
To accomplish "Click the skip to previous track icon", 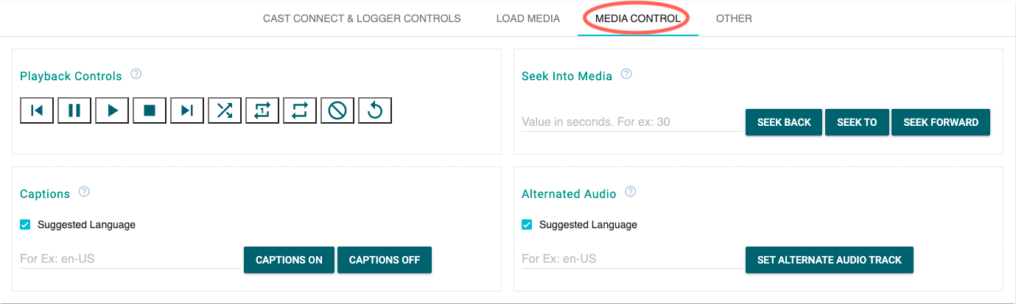I will coord(37,110).
